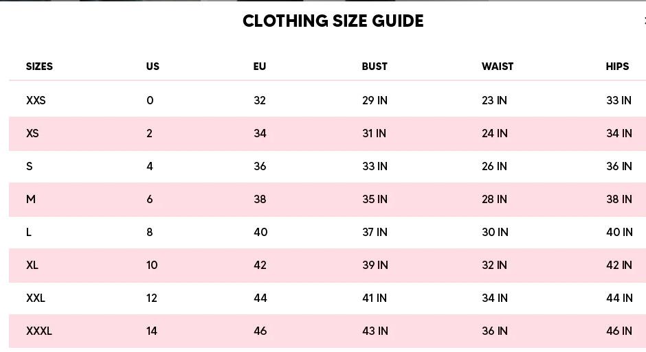Click the SIZES column header

pos(39,67)
